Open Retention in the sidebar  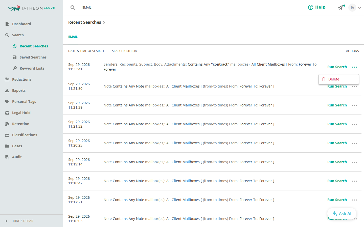(17, 124)
